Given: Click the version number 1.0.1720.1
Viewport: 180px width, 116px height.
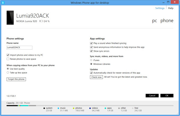Looking at the screenshot, I should click(x=11, y=96).
